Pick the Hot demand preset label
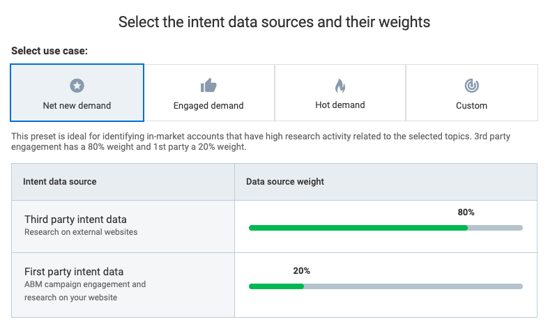This screenshot has height=331, width=548. pos(340,105)
